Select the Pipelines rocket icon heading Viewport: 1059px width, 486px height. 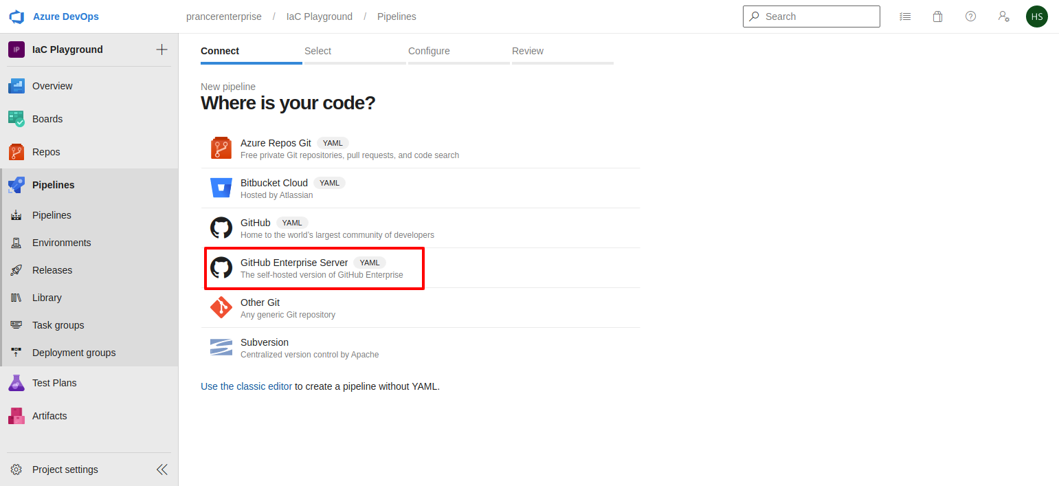[16, 185]
